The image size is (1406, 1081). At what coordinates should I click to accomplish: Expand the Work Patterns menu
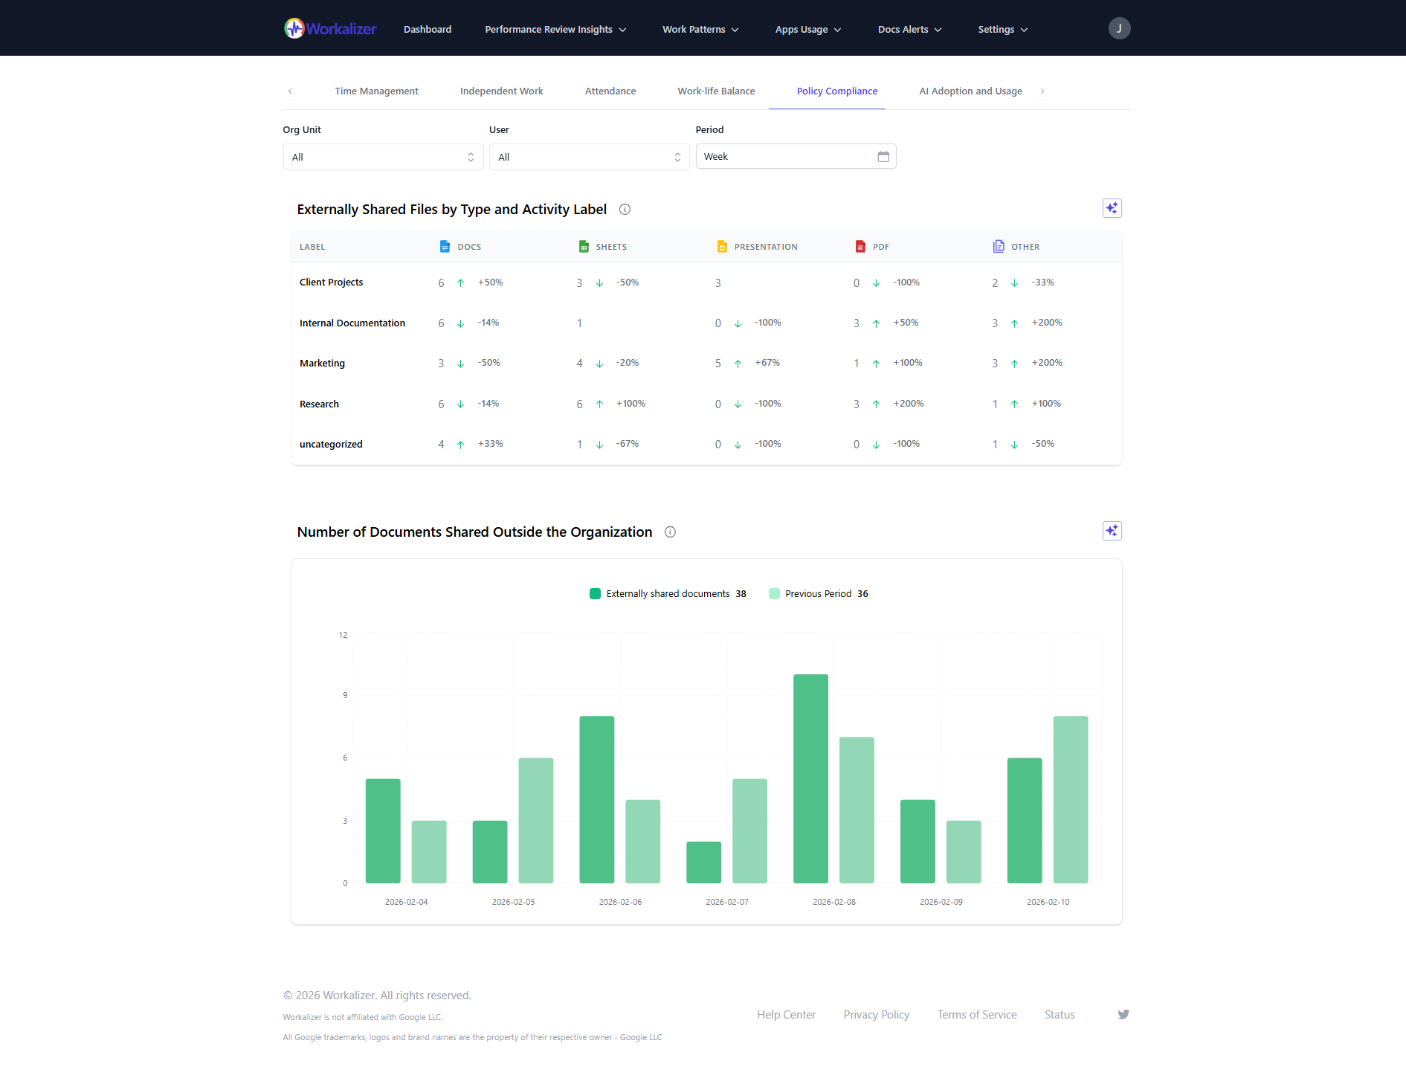699,29
